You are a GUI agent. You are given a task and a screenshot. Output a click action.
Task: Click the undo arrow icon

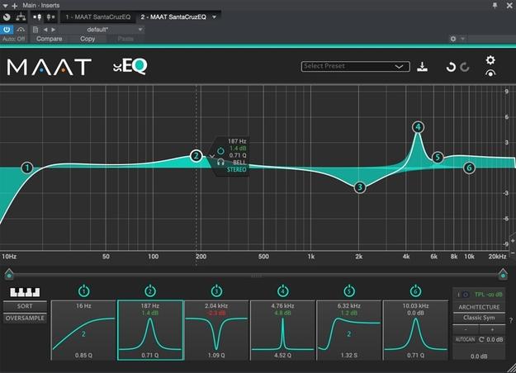point(451,67)
